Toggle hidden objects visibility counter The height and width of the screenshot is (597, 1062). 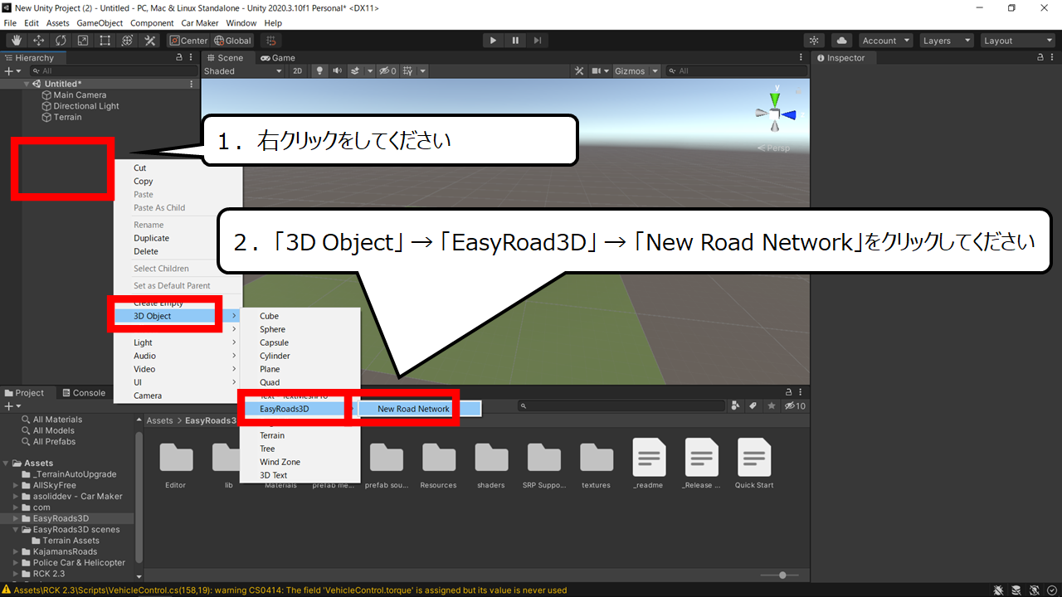[388, 71]
